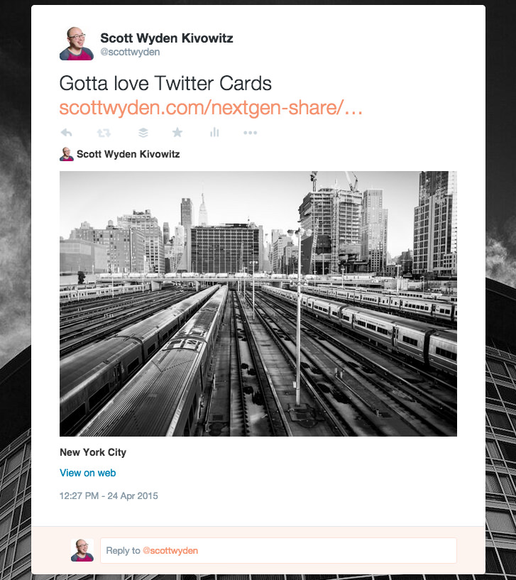Click the Buffer stacked-layers icon
This screenshot has height=580, width=516.
click(143, 133)
